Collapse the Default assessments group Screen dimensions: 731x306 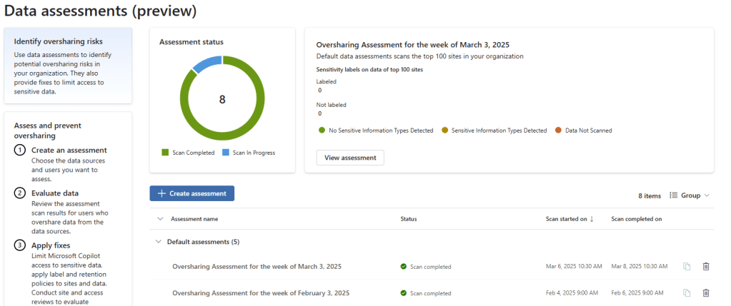pyautogui.click(x=159, y=242)
